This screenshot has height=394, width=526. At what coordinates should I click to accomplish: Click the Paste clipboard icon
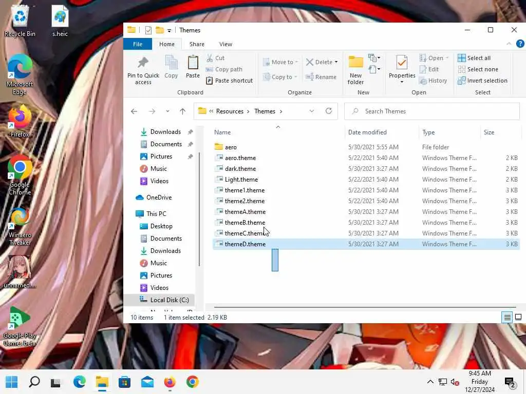coord(193,63)
